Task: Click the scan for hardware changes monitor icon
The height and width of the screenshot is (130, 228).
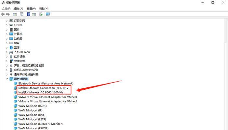Action: click(48, 14)
